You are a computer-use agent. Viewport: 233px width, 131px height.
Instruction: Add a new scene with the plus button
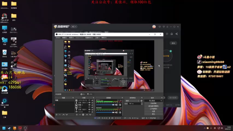(57, 115)
